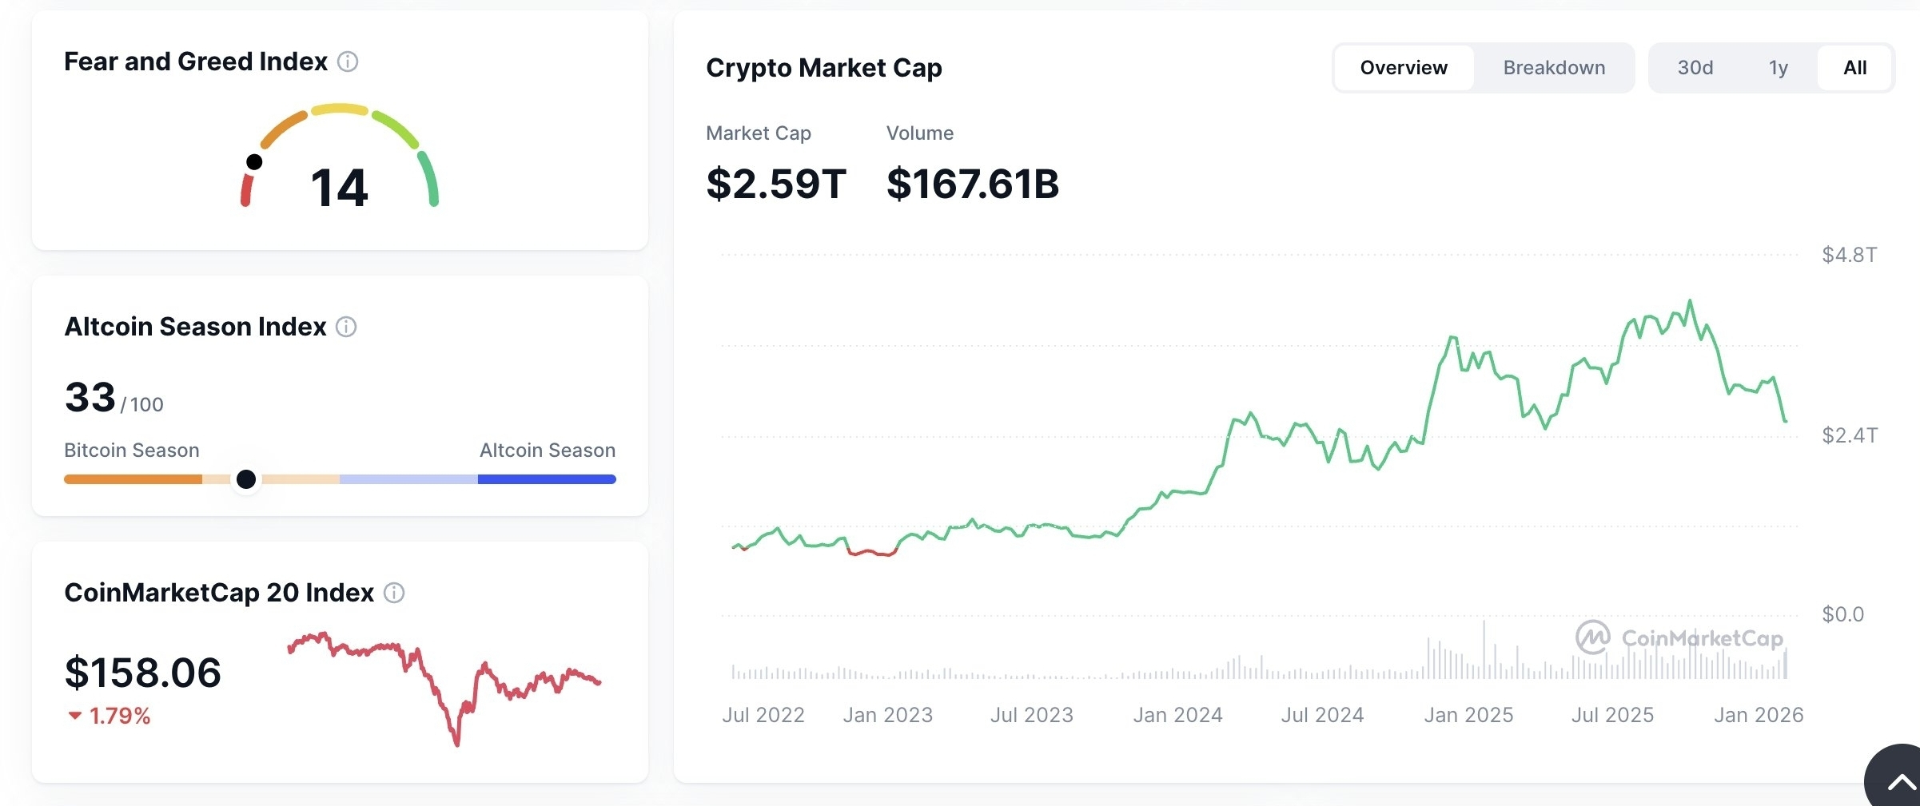1920x806 pixels.
Task: Switch to the Breakdown tab
Action: pos(1554,68)
